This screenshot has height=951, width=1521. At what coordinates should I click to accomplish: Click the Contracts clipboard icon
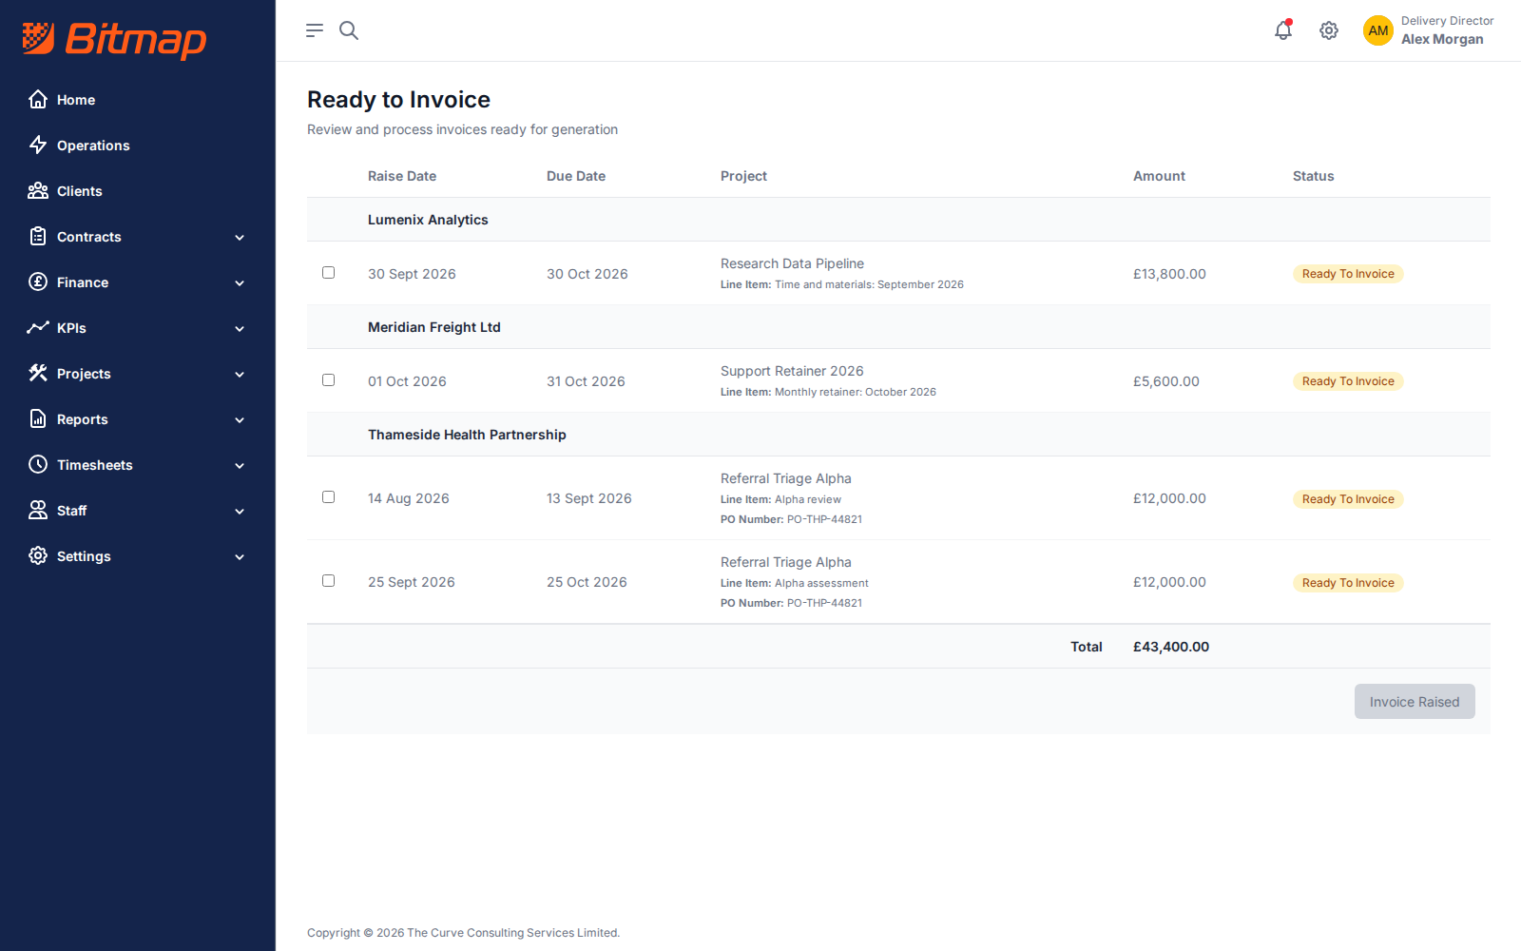(38, 236)
